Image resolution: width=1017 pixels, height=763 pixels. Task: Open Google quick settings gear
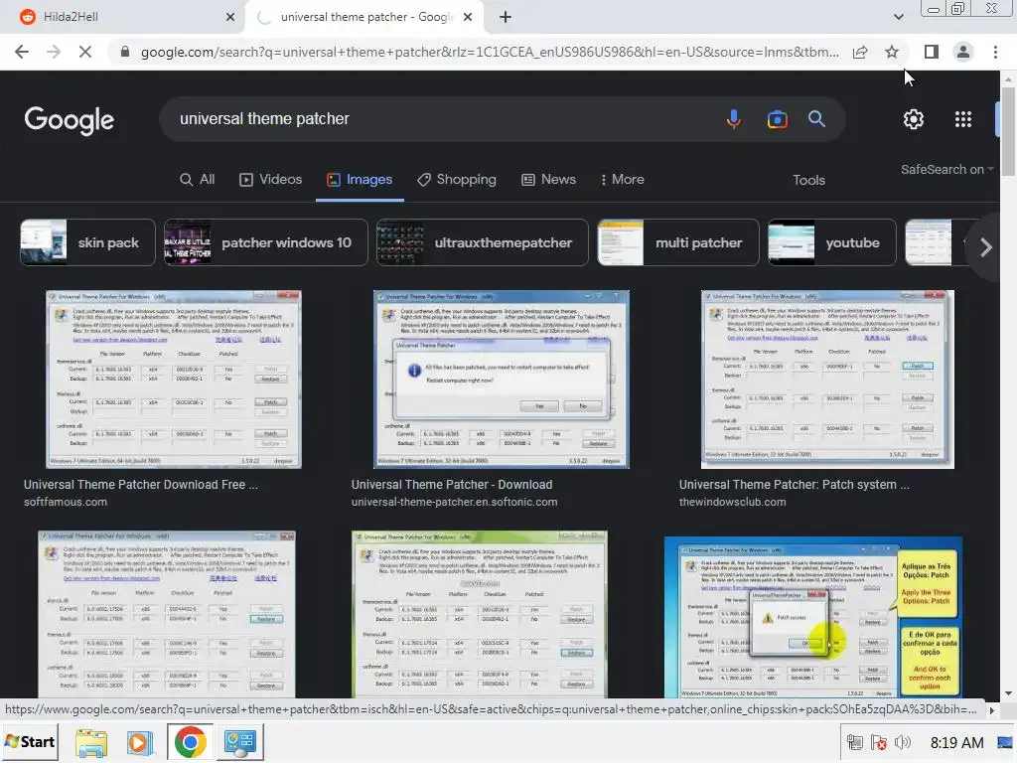point(914,119)
